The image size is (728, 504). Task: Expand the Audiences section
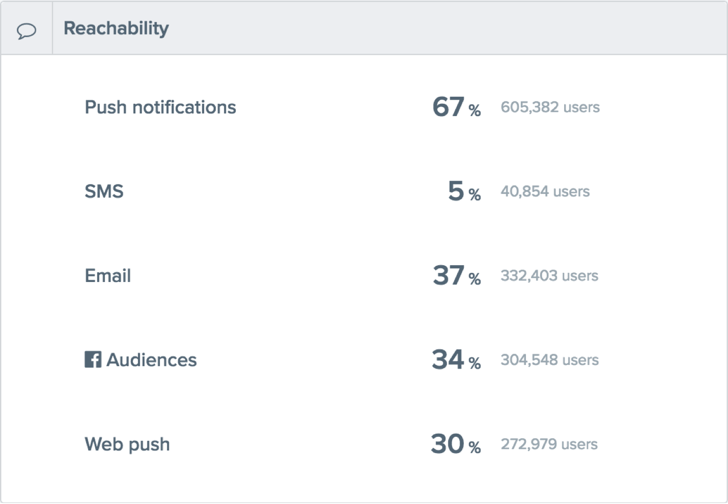pyautogui.click(x=142, y=360)
